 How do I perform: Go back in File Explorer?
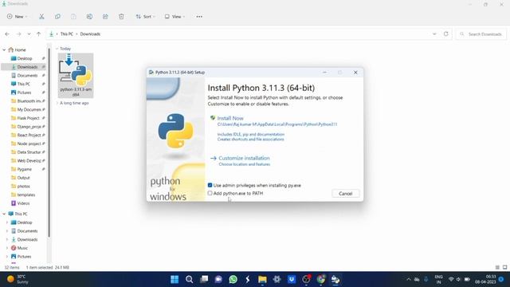pos(7,33)
